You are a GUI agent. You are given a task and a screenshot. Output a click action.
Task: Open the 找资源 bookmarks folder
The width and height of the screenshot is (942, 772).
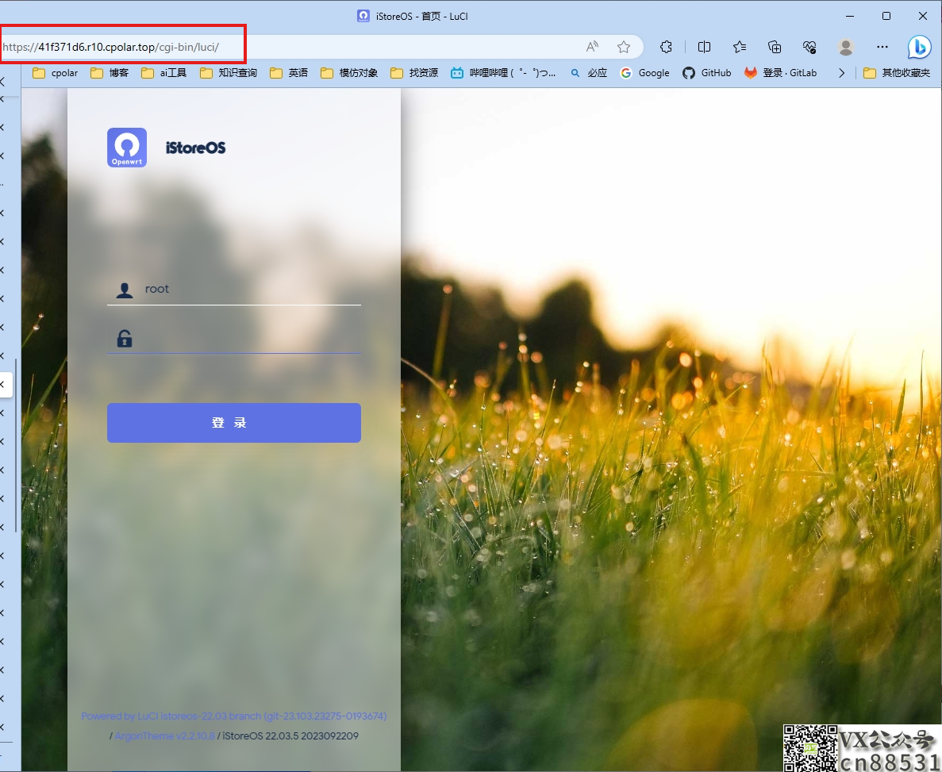(414, 73)
